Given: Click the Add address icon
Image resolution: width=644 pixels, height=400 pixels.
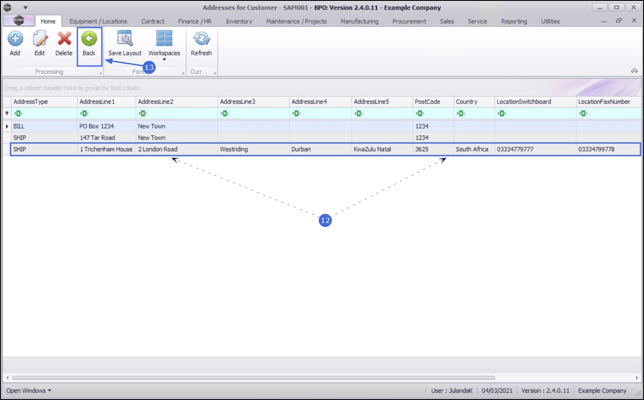Looking at the screenshot, I should pyautogui.click(x=15, y=39).
